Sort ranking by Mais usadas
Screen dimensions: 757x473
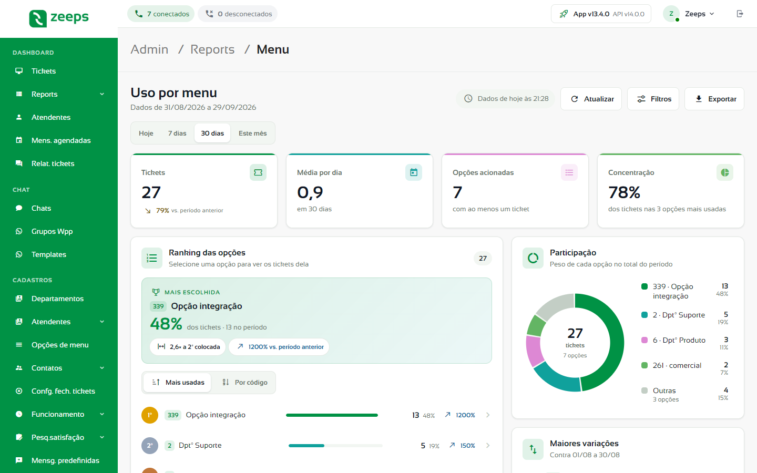pos(178,383)
